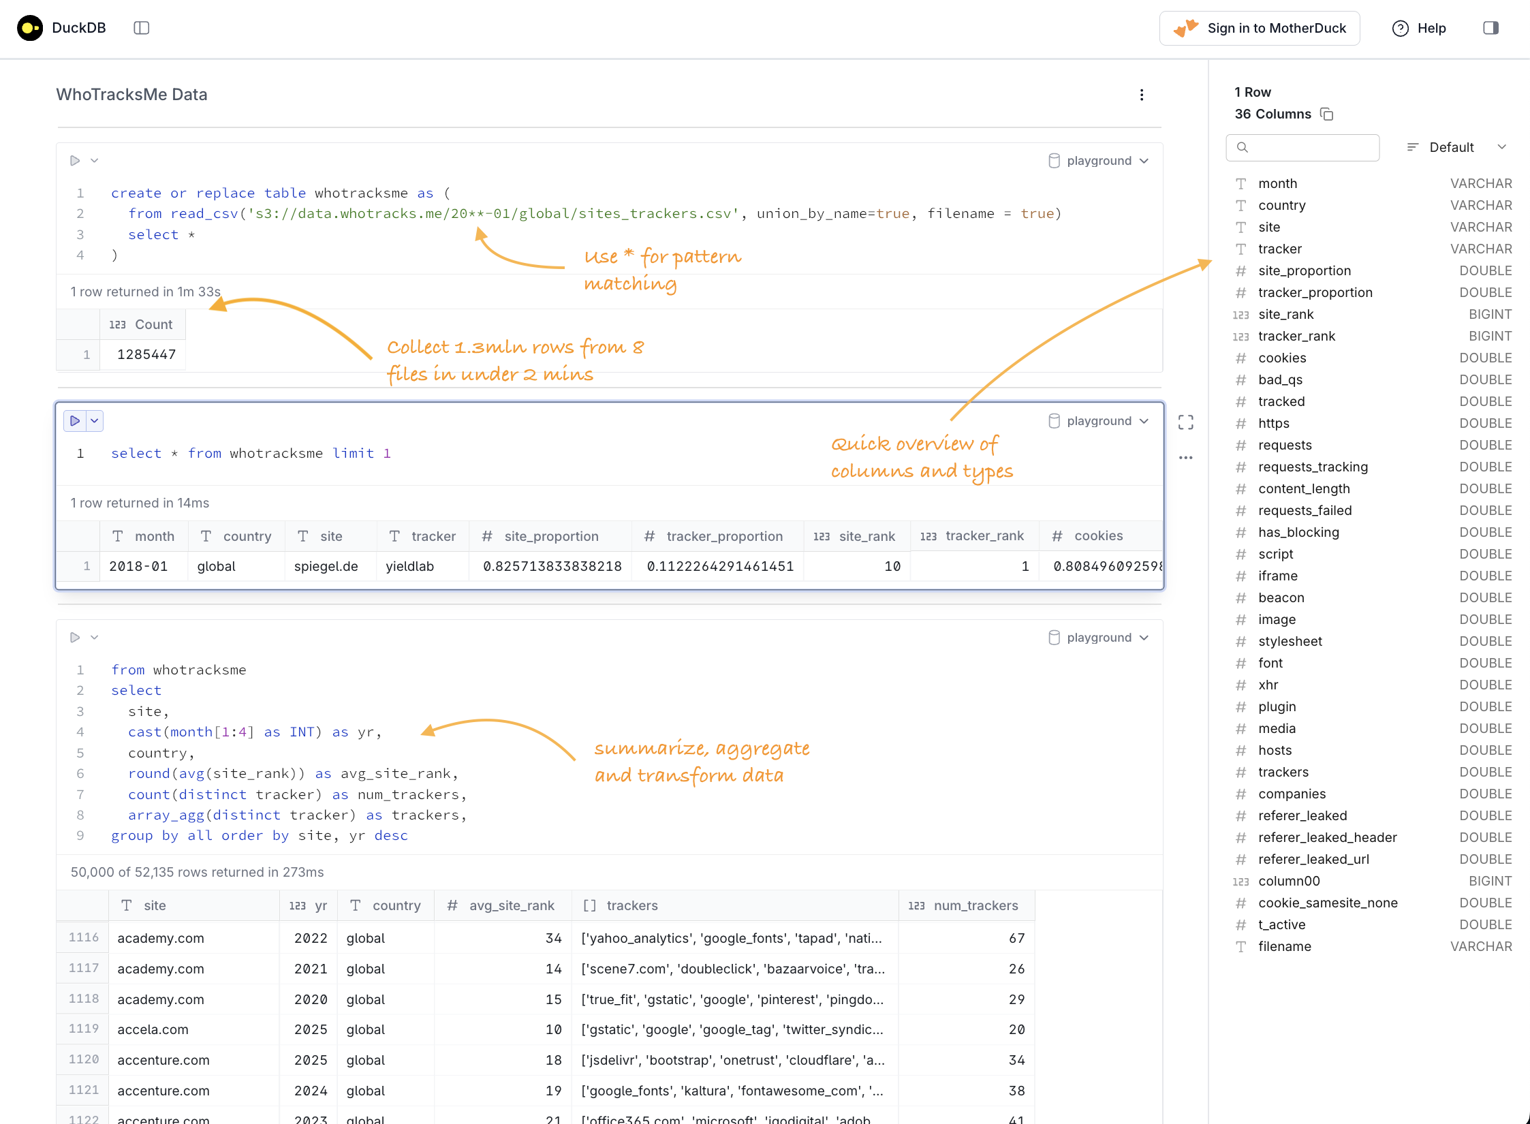Click Sign in to MotherDuck
1530x1124 pixels.
coord(1259,28)
